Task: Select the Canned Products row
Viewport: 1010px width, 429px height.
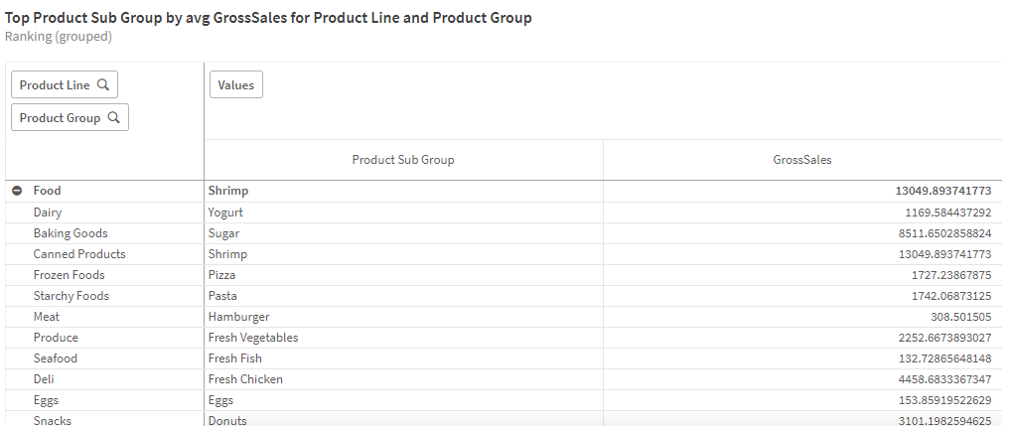Action: coord(79,254)
